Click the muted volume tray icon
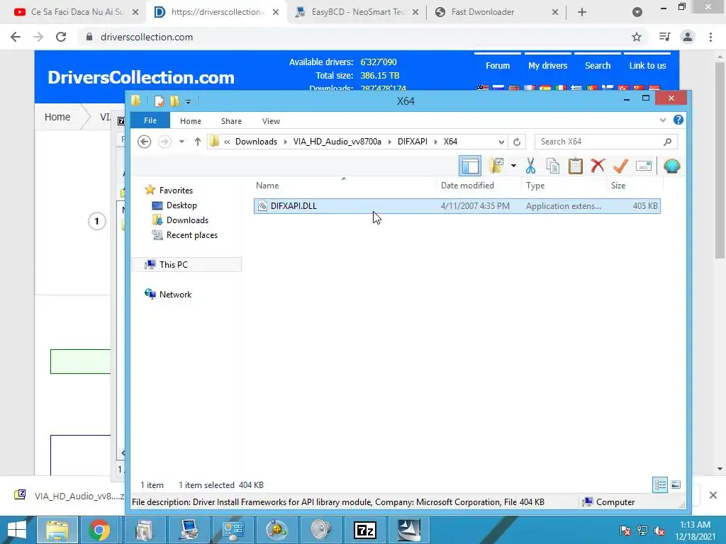 point(659,531)
